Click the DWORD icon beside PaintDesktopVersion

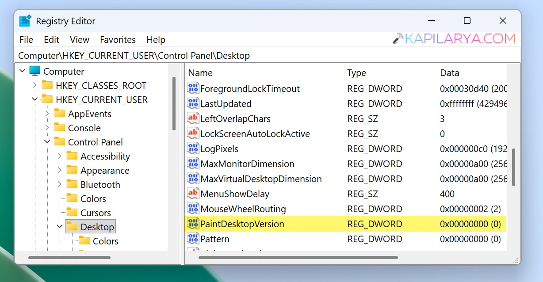click(192, 224)
